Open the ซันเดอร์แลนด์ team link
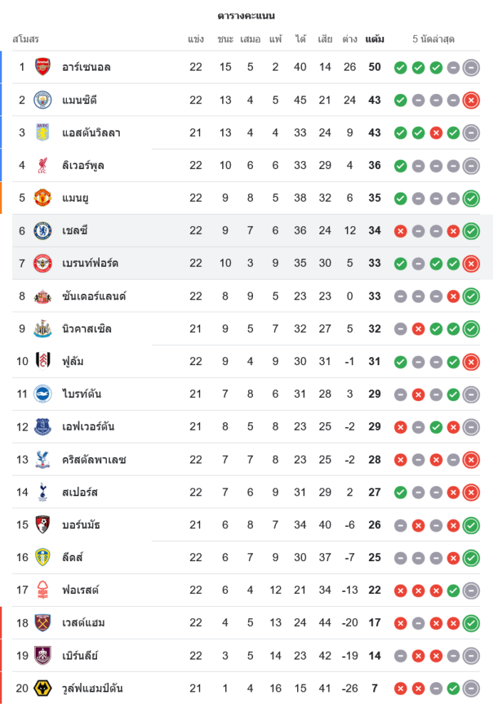This screenshot has height=713, width=493. click(94, 296)
